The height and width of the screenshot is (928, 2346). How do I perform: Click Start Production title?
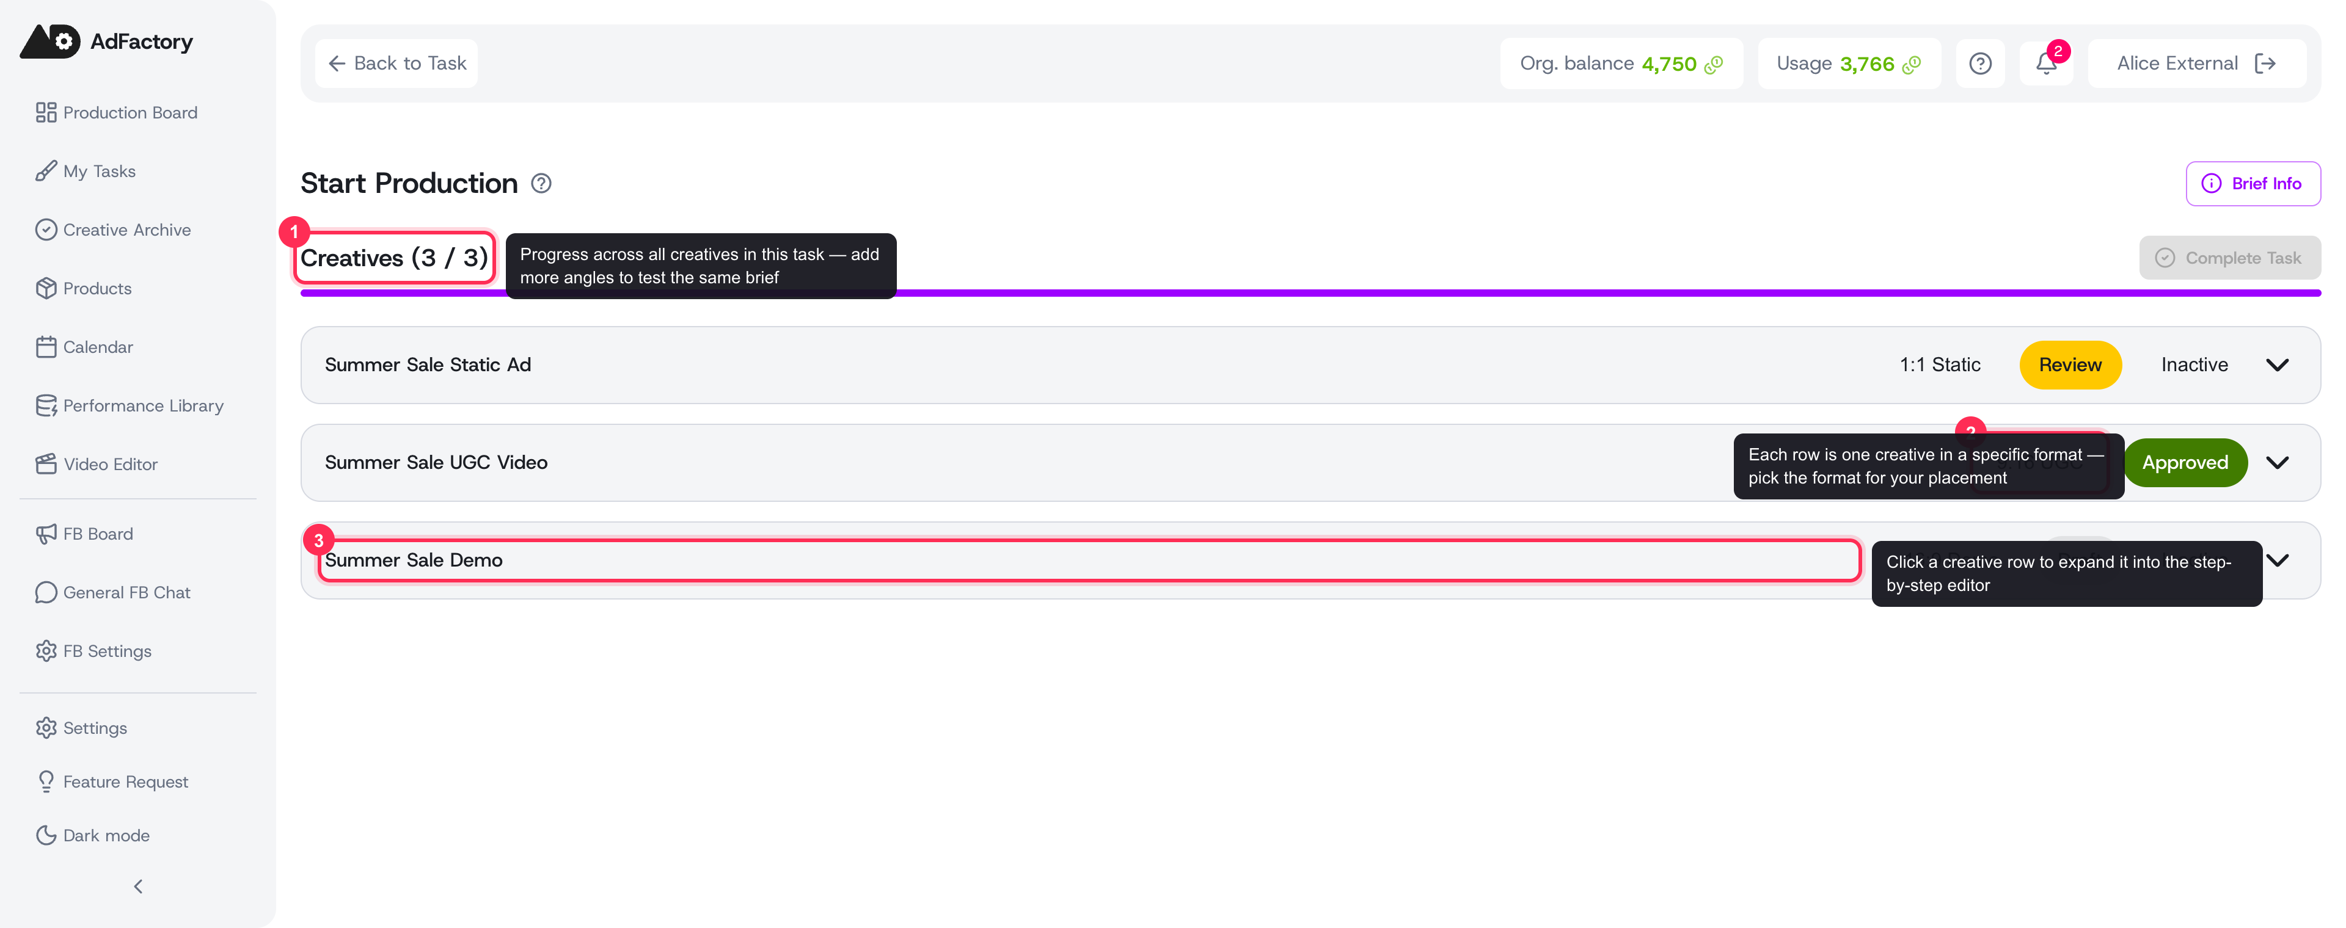tap(409, 184)
